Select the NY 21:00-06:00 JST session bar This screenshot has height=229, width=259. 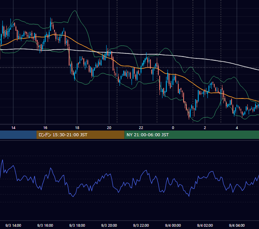click(x=192, y=135)
